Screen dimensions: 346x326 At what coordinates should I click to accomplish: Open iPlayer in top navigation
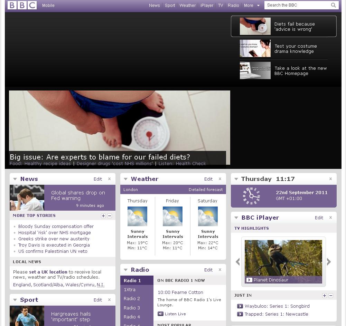[207, 5]
